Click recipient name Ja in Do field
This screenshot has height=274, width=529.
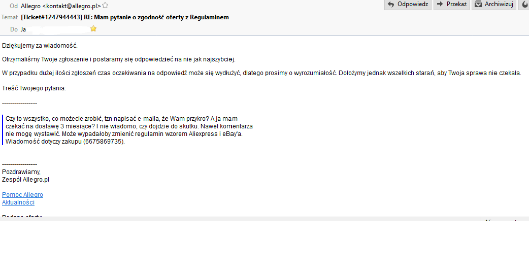23,29
